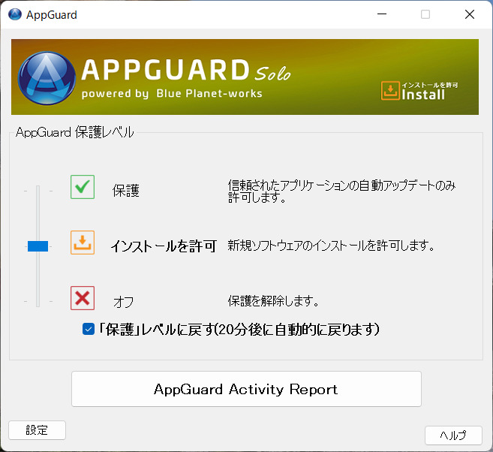Screen dimensions: 493x452
Task: Open the 設定 settings button
Action: pos(37,430)
